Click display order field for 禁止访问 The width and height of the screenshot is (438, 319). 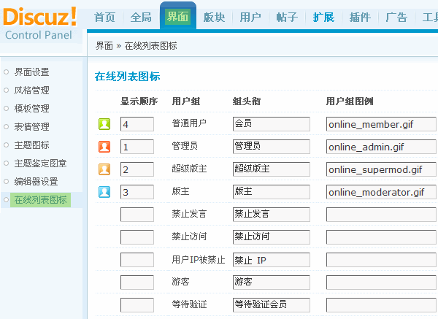pos(137,237)
